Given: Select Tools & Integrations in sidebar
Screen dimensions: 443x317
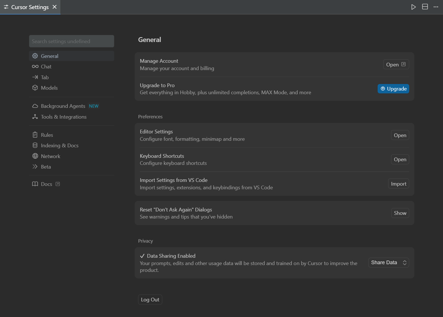Looking at the screenshot, I should tap(64, 117).
